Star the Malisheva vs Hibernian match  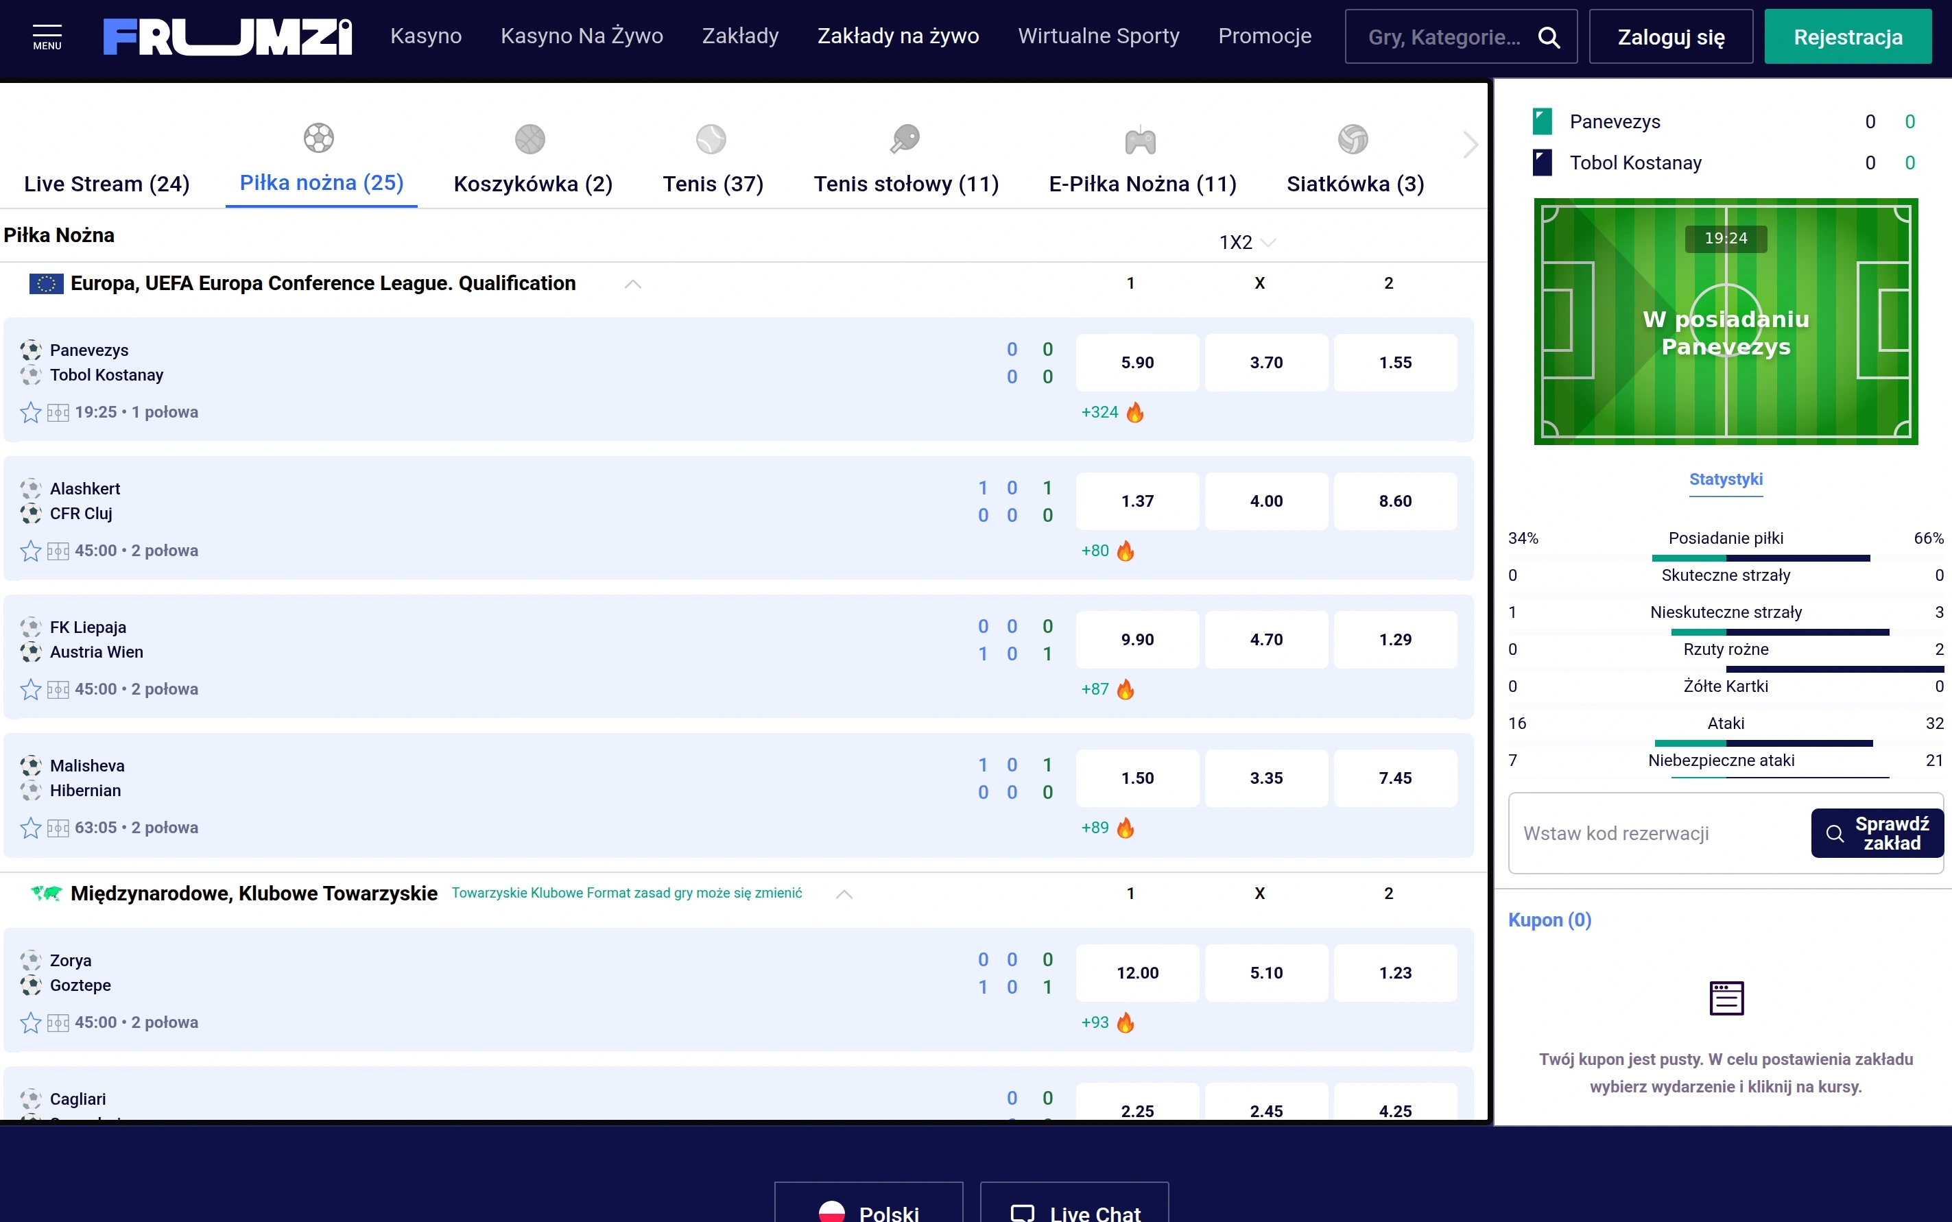tap(31, 828)
